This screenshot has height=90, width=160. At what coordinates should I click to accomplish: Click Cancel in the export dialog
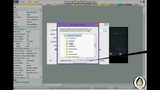102,60
